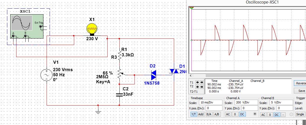Move cursor T2 right with arrow
This screenshot has height=125, width=306.
coord(201,87)
